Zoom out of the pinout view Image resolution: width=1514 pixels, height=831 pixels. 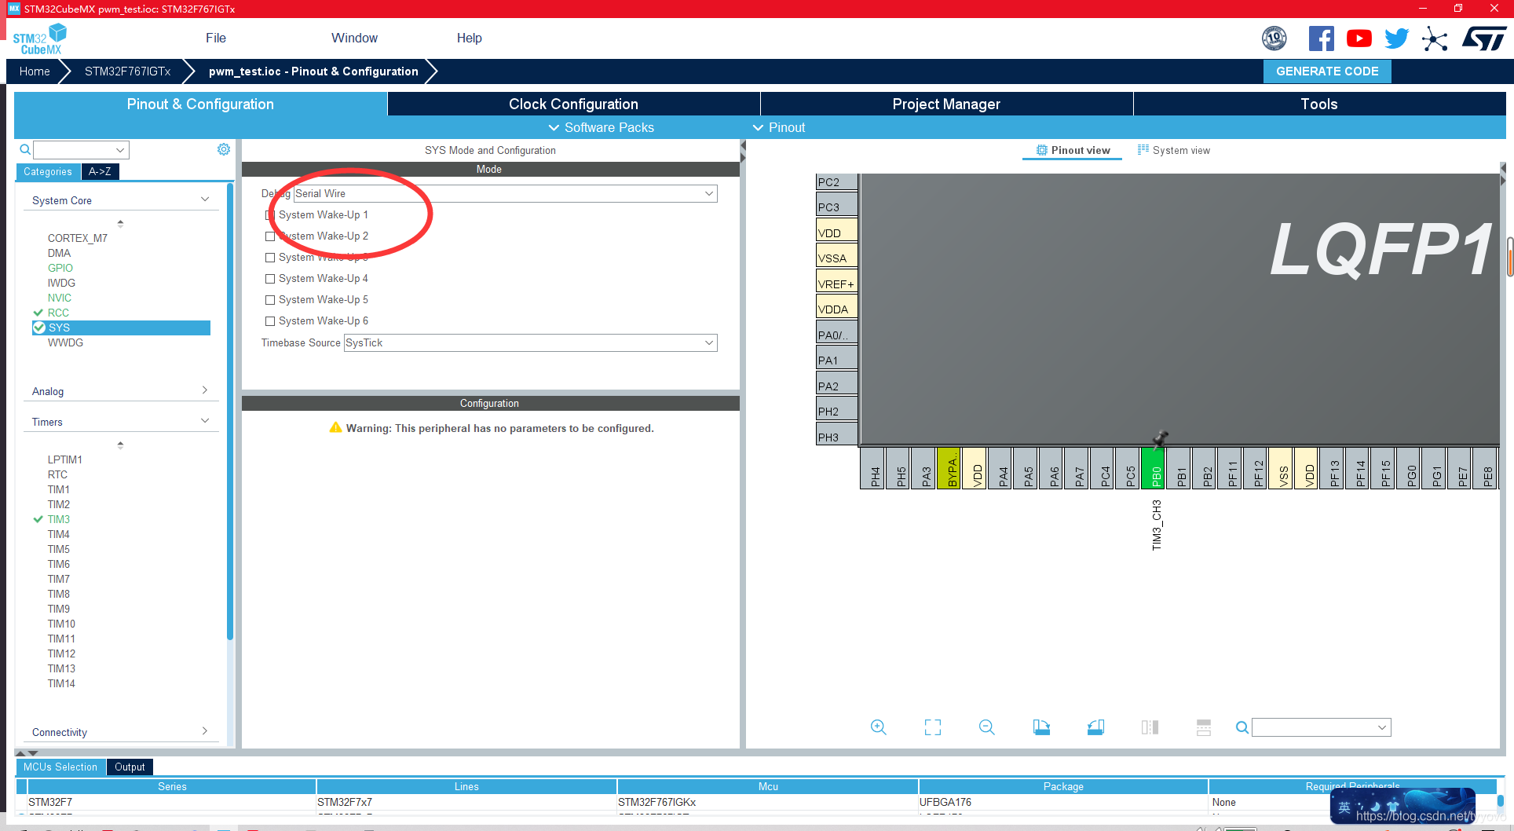click(x=987, y=727)
